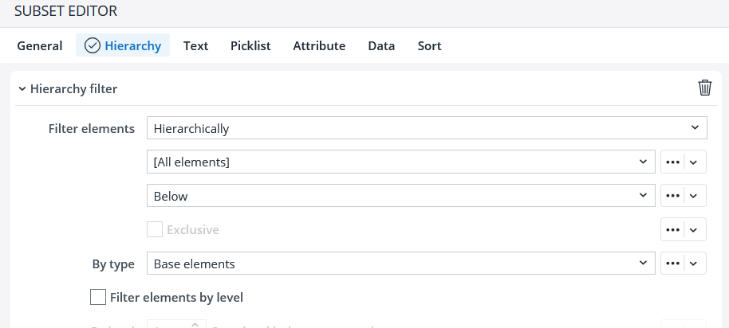Open the Attribute tab

click(319, 46)
